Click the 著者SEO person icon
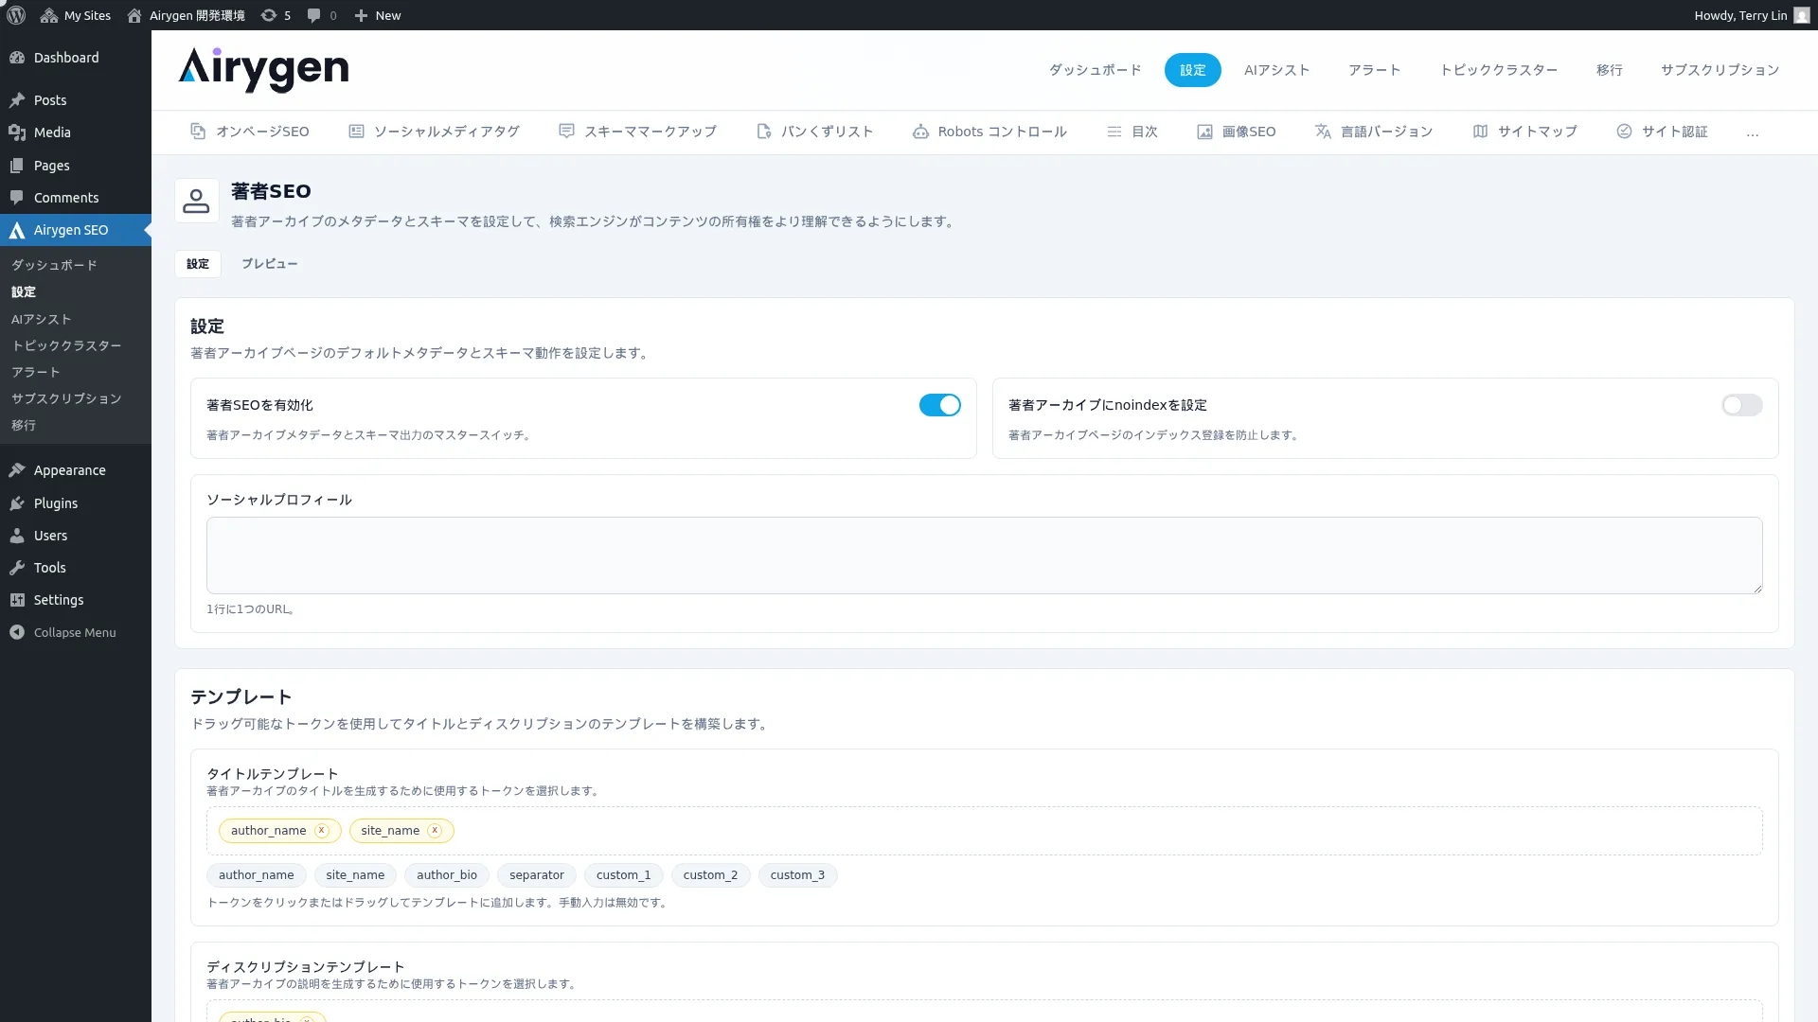This screenshot has height=1022, width=1818. click(196, 201)
